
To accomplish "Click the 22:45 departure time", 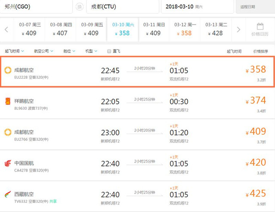I will coord(110,71).
